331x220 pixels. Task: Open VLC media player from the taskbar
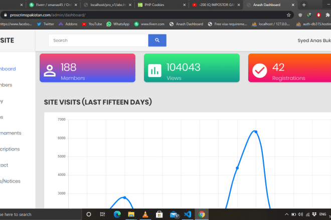pos(145,214)
